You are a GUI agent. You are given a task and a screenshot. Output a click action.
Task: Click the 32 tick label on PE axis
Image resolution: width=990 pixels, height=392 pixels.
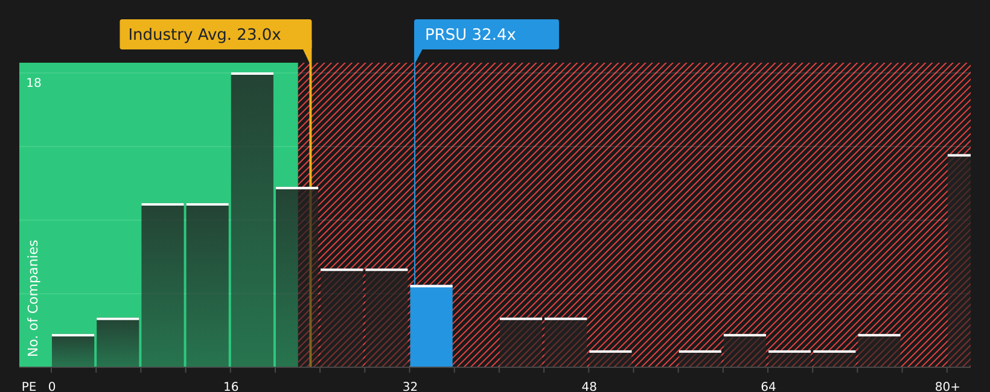pyautogui.click(x=410, y=387)
